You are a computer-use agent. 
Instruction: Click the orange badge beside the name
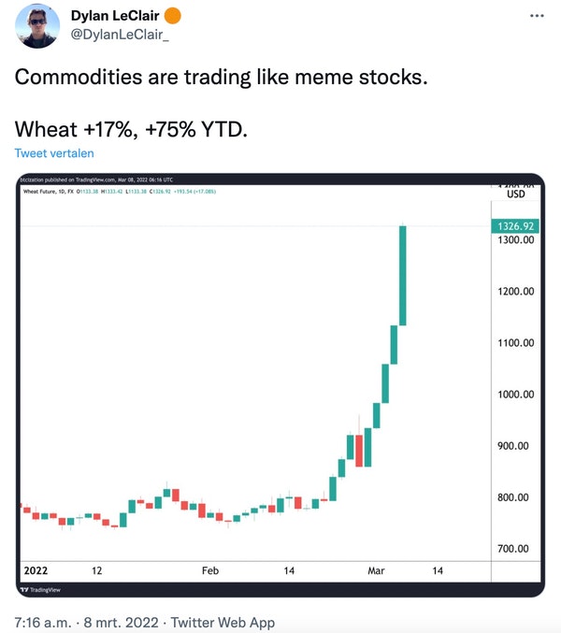coord(174,17)
